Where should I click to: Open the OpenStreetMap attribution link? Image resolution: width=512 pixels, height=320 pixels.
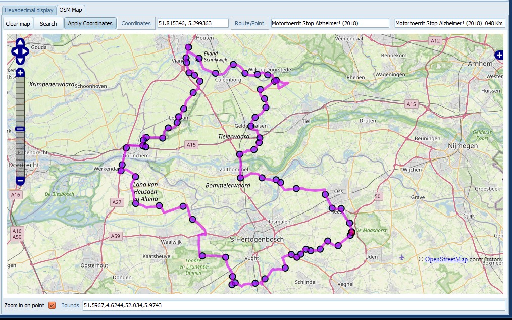[446, 259]
